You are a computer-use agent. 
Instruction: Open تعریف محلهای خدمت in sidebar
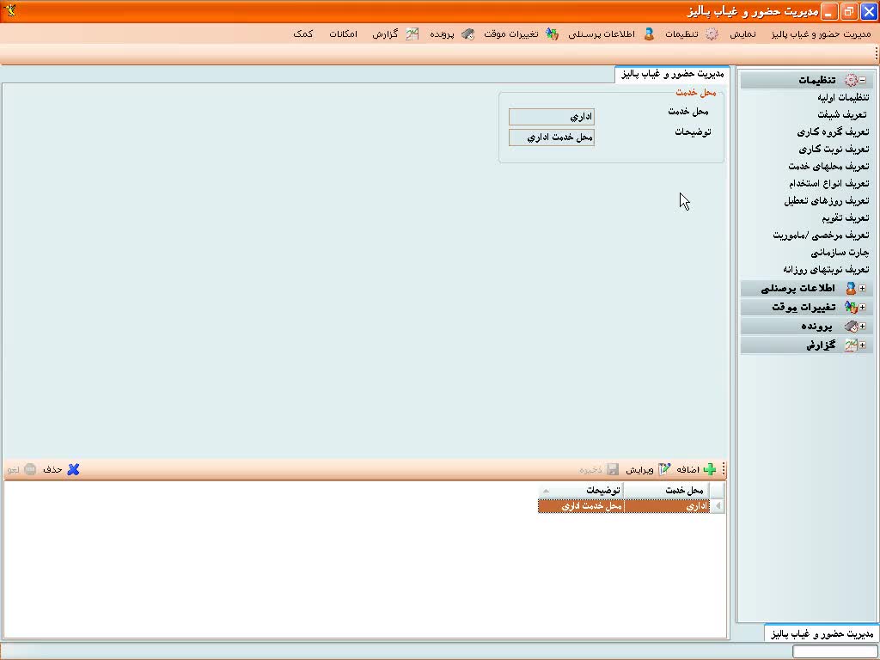click(828, 166)
